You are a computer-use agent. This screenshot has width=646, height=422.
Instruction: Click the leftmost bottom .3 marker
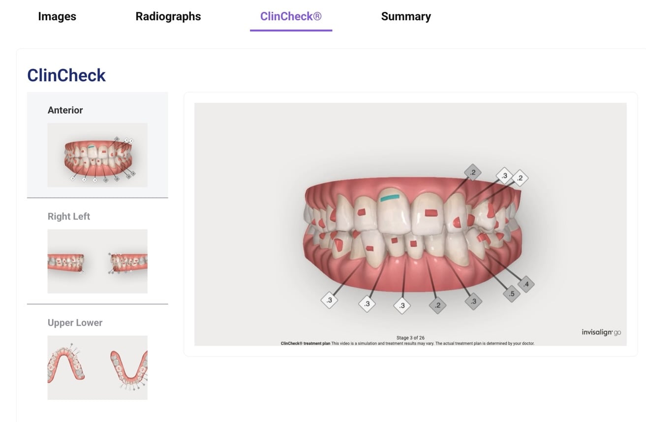click(x=329, y=300)
